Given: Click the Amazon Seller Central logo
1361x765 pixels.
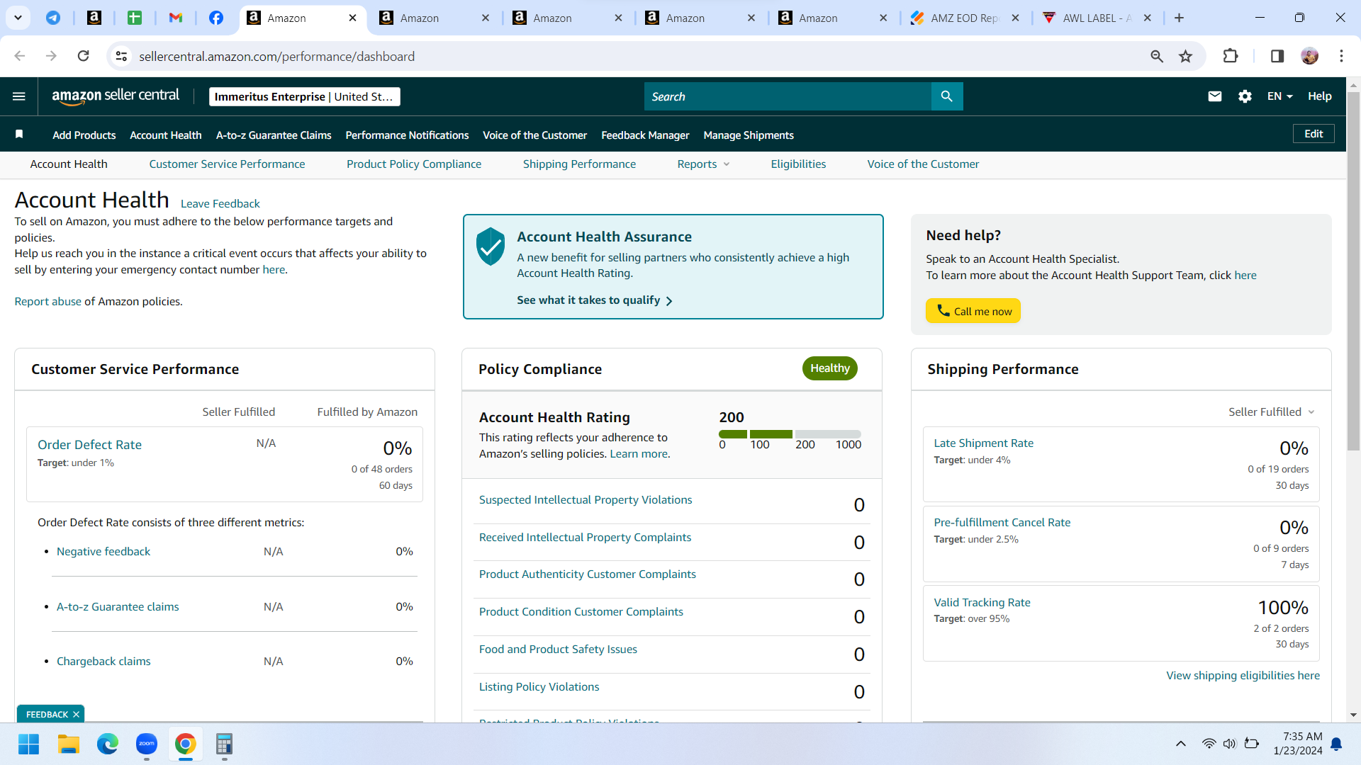Looking at the screenshot, I should 116,96.
